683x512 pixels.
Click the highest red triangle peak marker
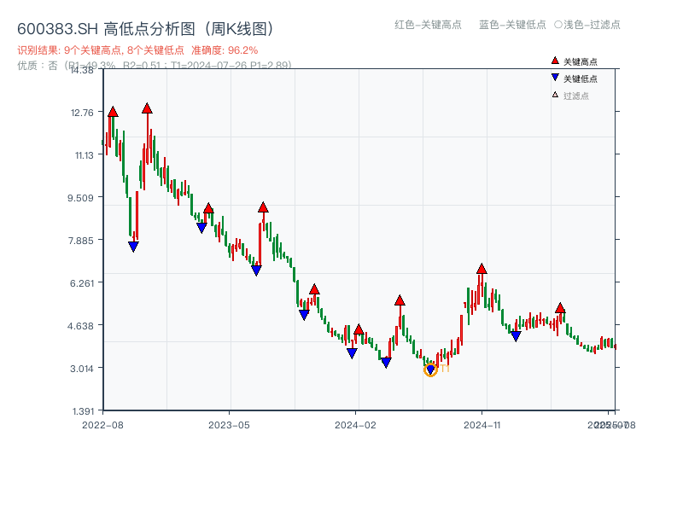[x=149, y=108]
